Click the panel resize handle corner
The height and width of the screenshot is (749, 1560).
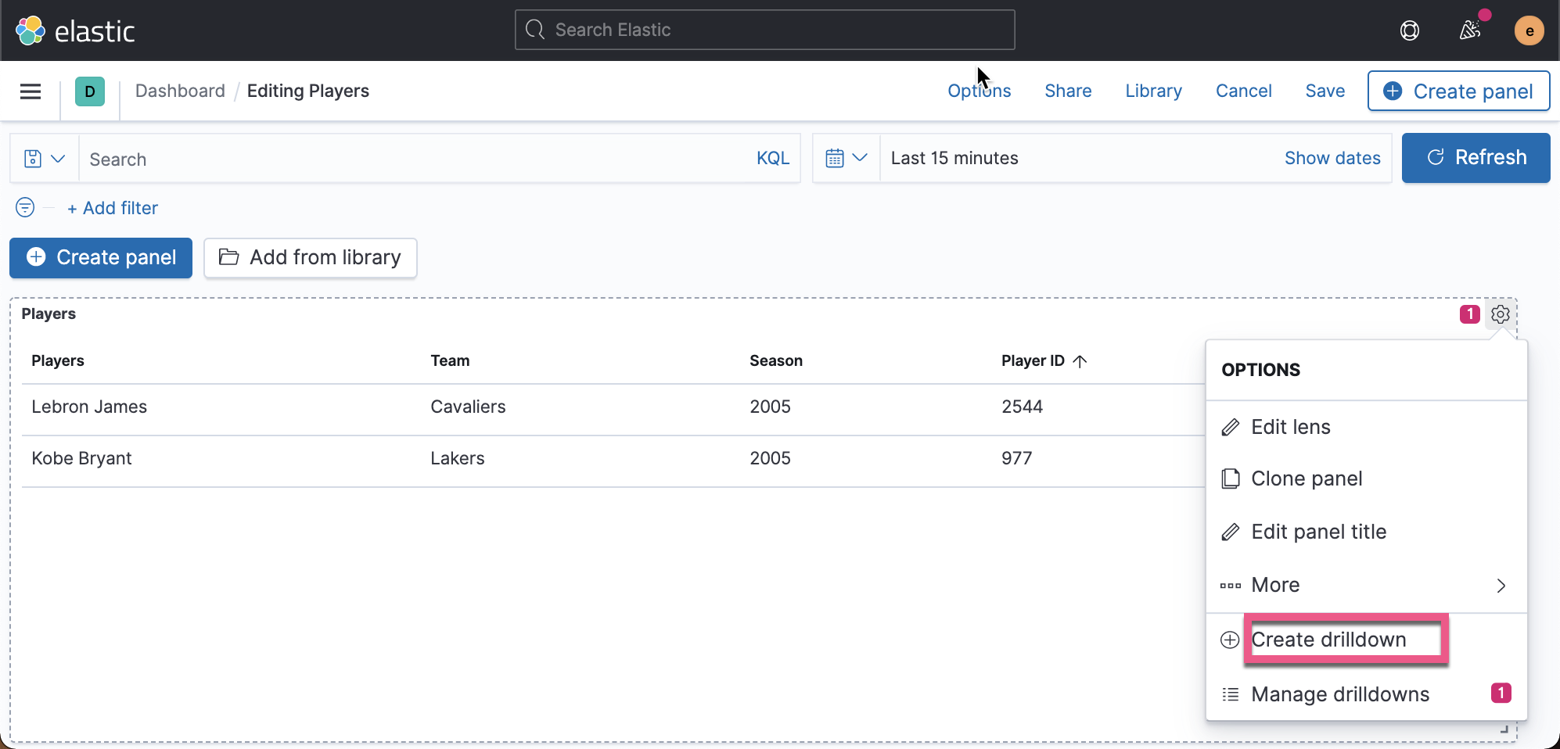(1504, 729)
